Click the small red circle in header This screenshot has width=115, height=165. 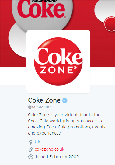pos(110,24)
